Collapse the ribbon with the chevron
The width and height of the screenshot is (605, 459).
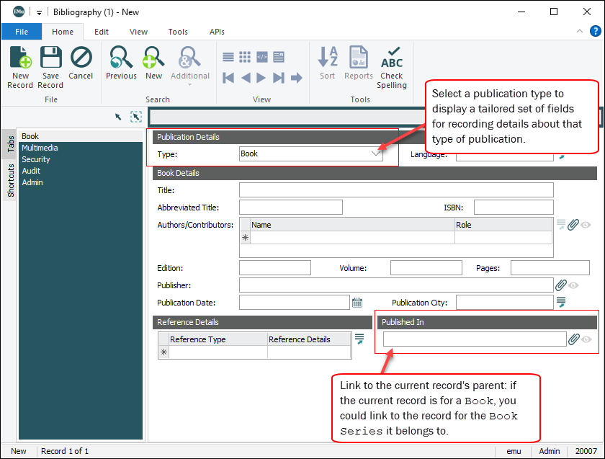point(580,32)
